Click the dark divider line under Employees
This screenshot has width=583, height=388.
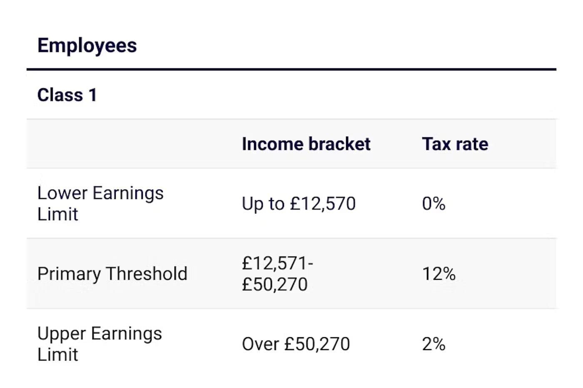(291, 70)
